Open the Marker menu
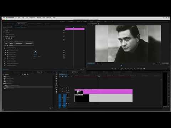Screen dimensions: 171x128 (x=39, y=17)
